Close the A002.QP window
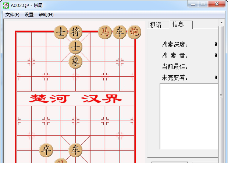 [x=217, y=4]
